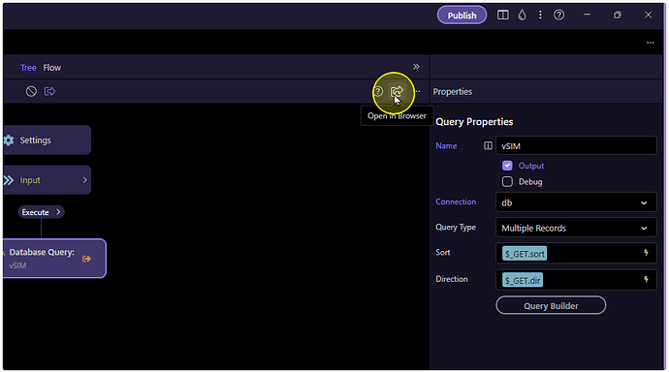This screenshot has width=669, height=372.
Task: Click the layout columns icon beside Publish
Action: pyautogui.click(x=502, y=15)
